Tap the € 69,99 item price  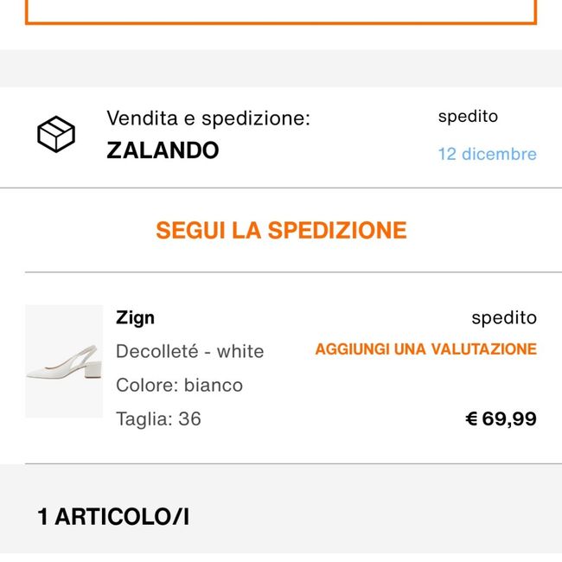501,419
